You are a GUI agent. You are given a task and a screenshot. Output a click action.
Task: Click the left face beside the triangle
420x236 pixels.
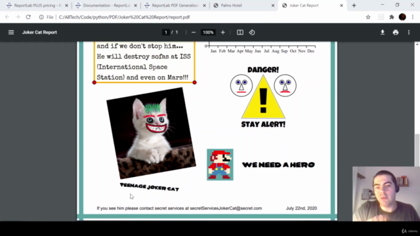point(241,86)
